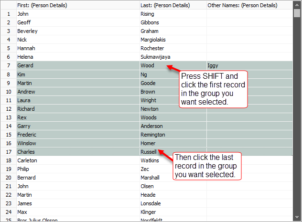Select the last name cell Remington

tap(153, 135)
